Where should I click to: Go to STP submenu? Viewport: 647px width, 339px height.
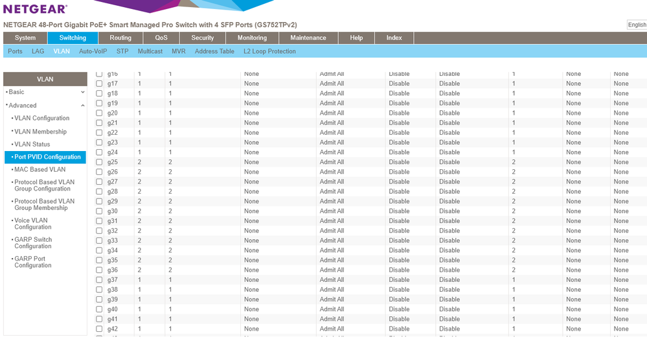click(x=122, y=51)
